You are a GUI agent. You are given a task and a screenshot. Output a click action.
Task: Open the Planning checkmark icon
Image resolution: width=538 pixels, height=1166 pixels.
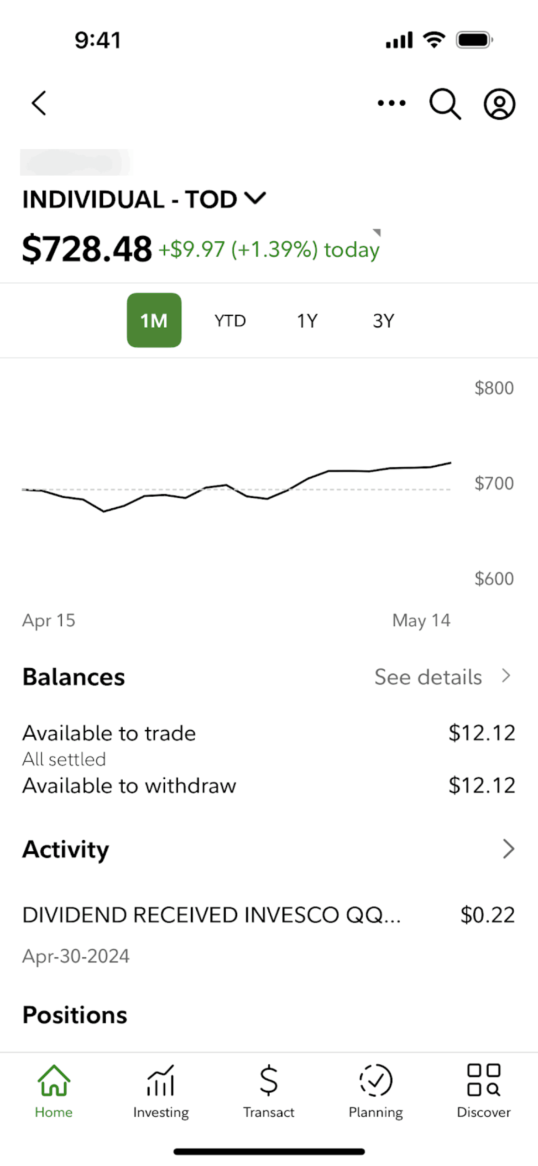coord(376,1091)
